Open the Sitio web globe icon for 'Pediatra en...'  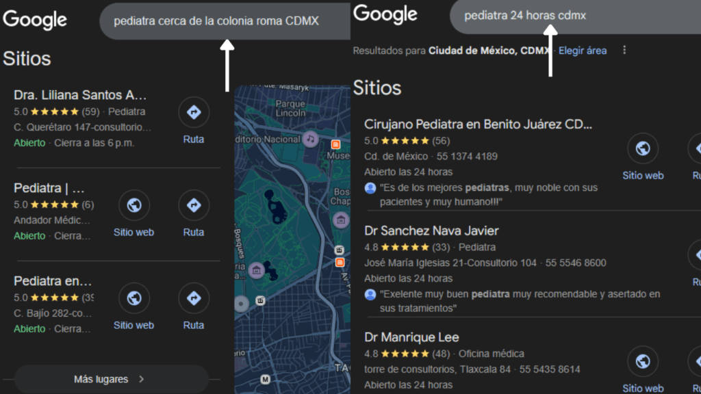tap(133, 298)
